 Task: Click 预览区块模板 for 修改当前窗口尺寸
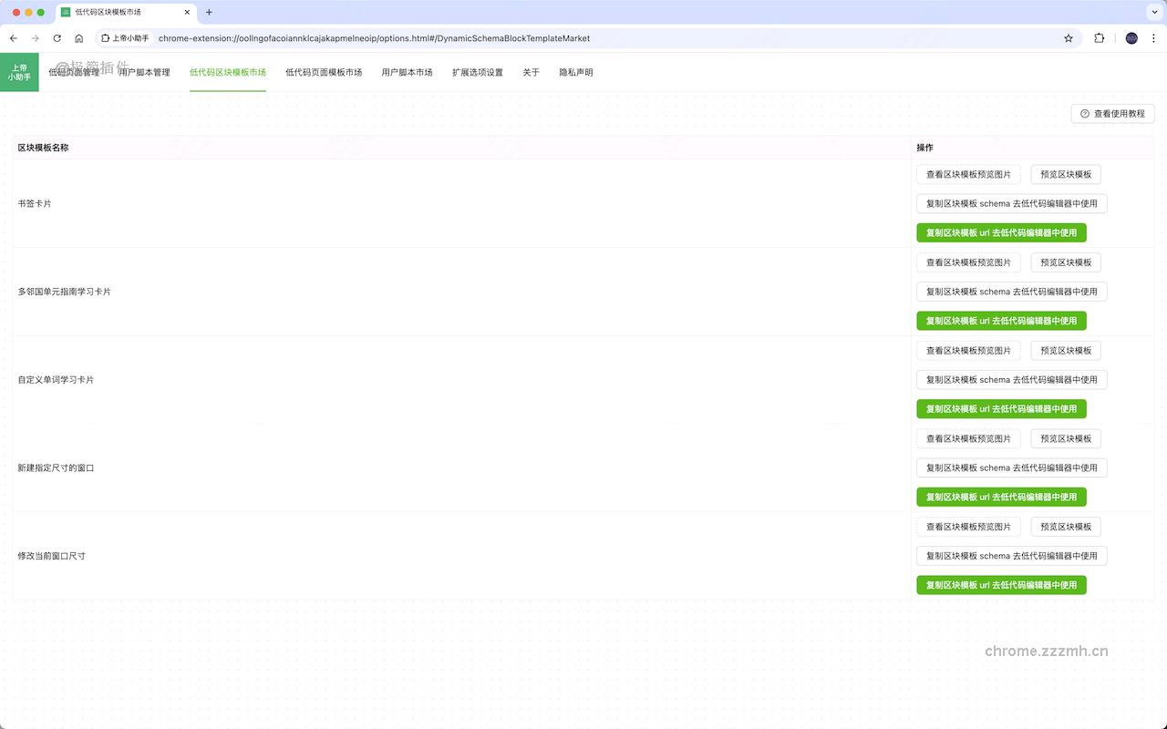pos(1066,527)
